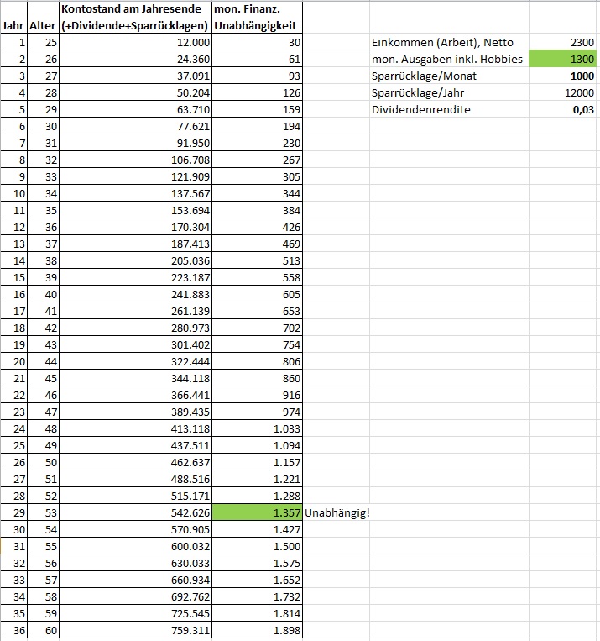Screen dimensions: 600x641
Task: Click the value 515.171
Action: click(x=135, y=495)
